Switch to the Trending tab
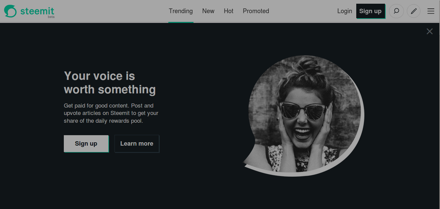Viewport: 440px width, 209px height. tap(181, 11)
